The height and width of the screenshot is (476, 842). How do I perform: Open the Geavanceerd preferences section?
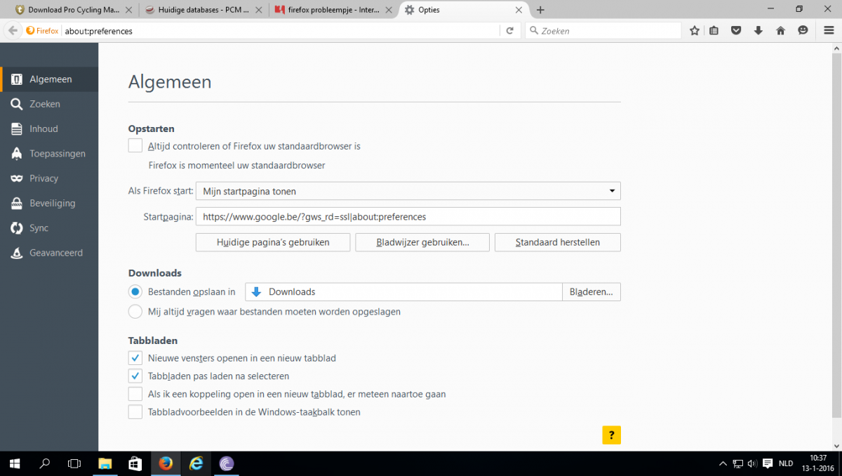pyautogui.click(x=49, y=253)
